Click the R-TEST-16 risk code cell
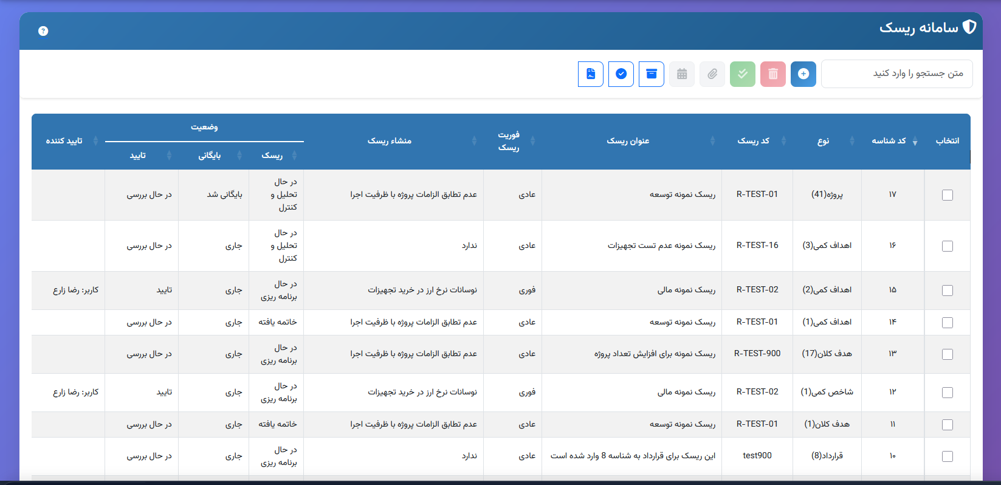The image size is (1001, 485). (x=757, y=246)
